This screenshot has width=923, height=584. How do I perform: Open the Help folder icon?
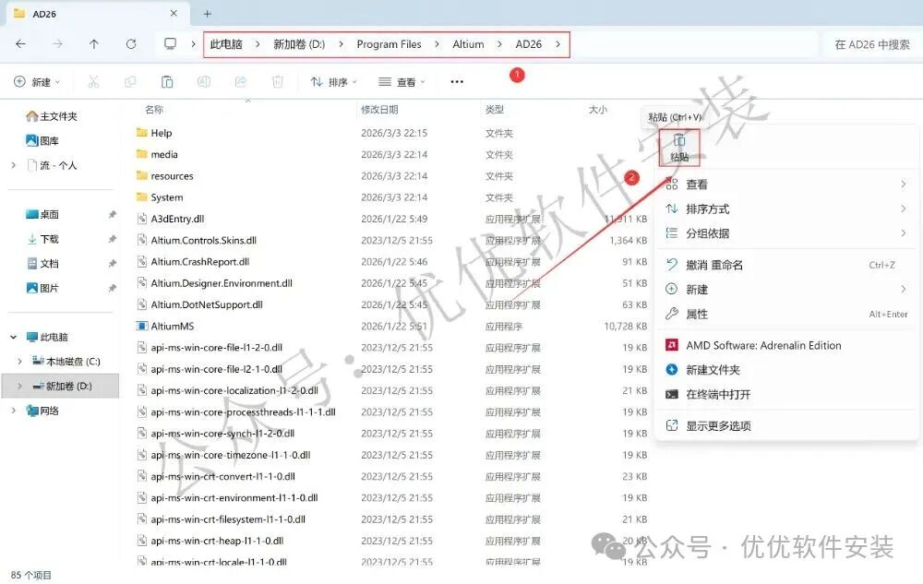point(142,133)
